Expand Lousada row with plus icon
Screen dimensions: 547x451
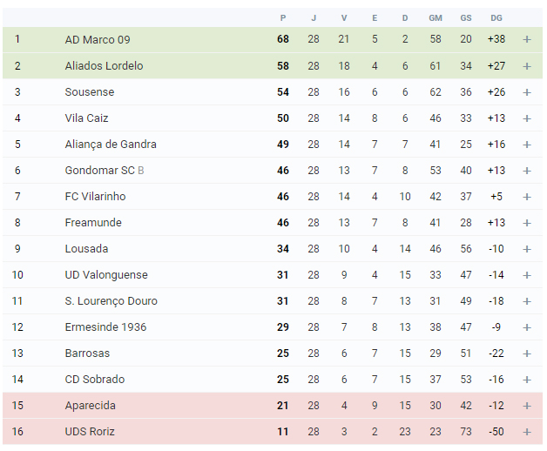527,249
